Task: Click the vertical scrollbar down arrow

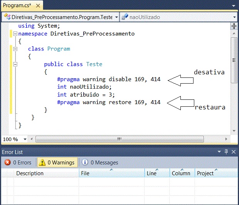Action: point(234,131)
